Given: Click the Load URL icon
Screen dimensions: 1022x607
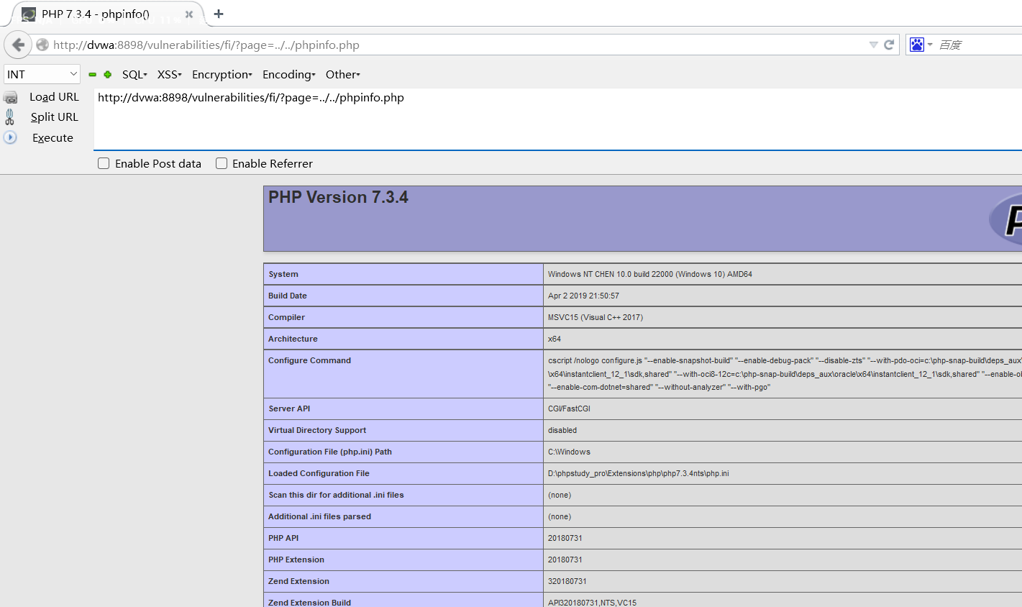Looking at the screenshot, I should (10, 97).
